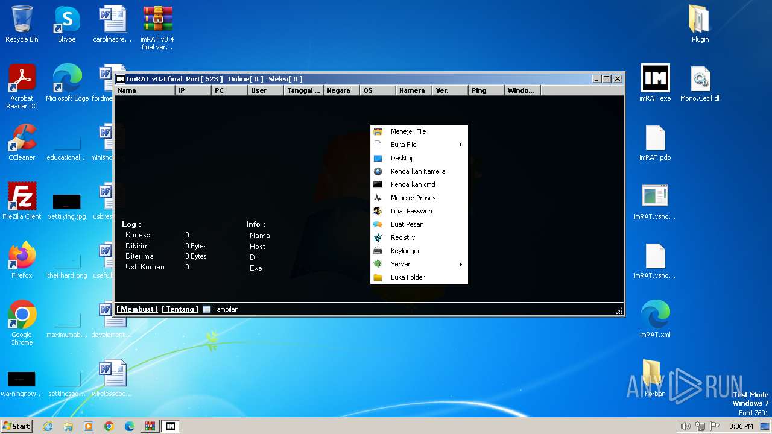Click the volume icon in the system tray

(x=685, y=426)
